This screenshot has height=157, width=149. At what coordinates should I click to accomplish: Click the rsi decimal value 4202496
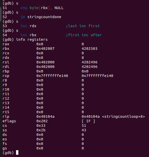89,62
